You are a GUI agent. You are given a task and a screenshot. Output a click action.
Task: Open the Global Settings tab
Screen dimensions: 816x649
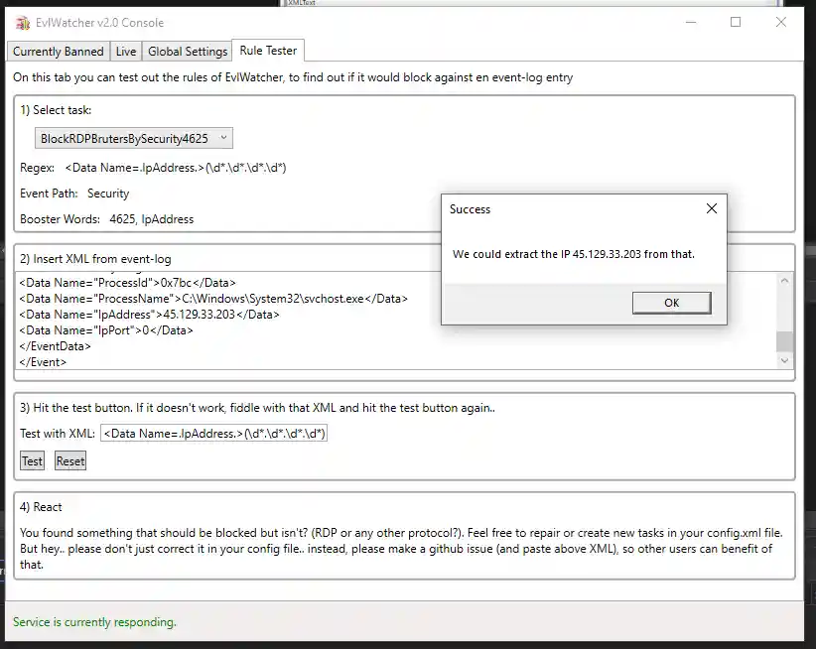pos(188,52)
